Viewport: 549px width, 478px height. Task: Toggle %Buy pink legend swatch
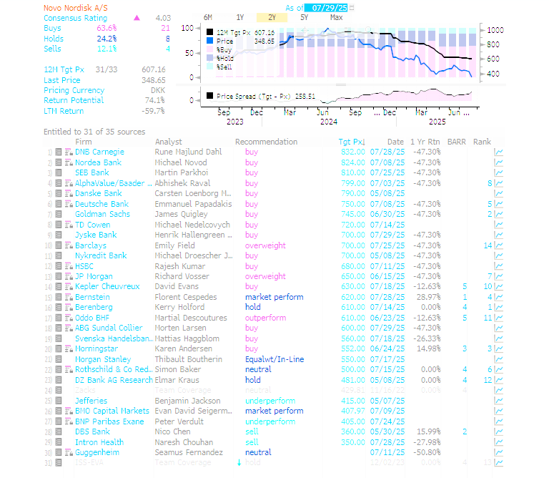[x=209, y=49]
